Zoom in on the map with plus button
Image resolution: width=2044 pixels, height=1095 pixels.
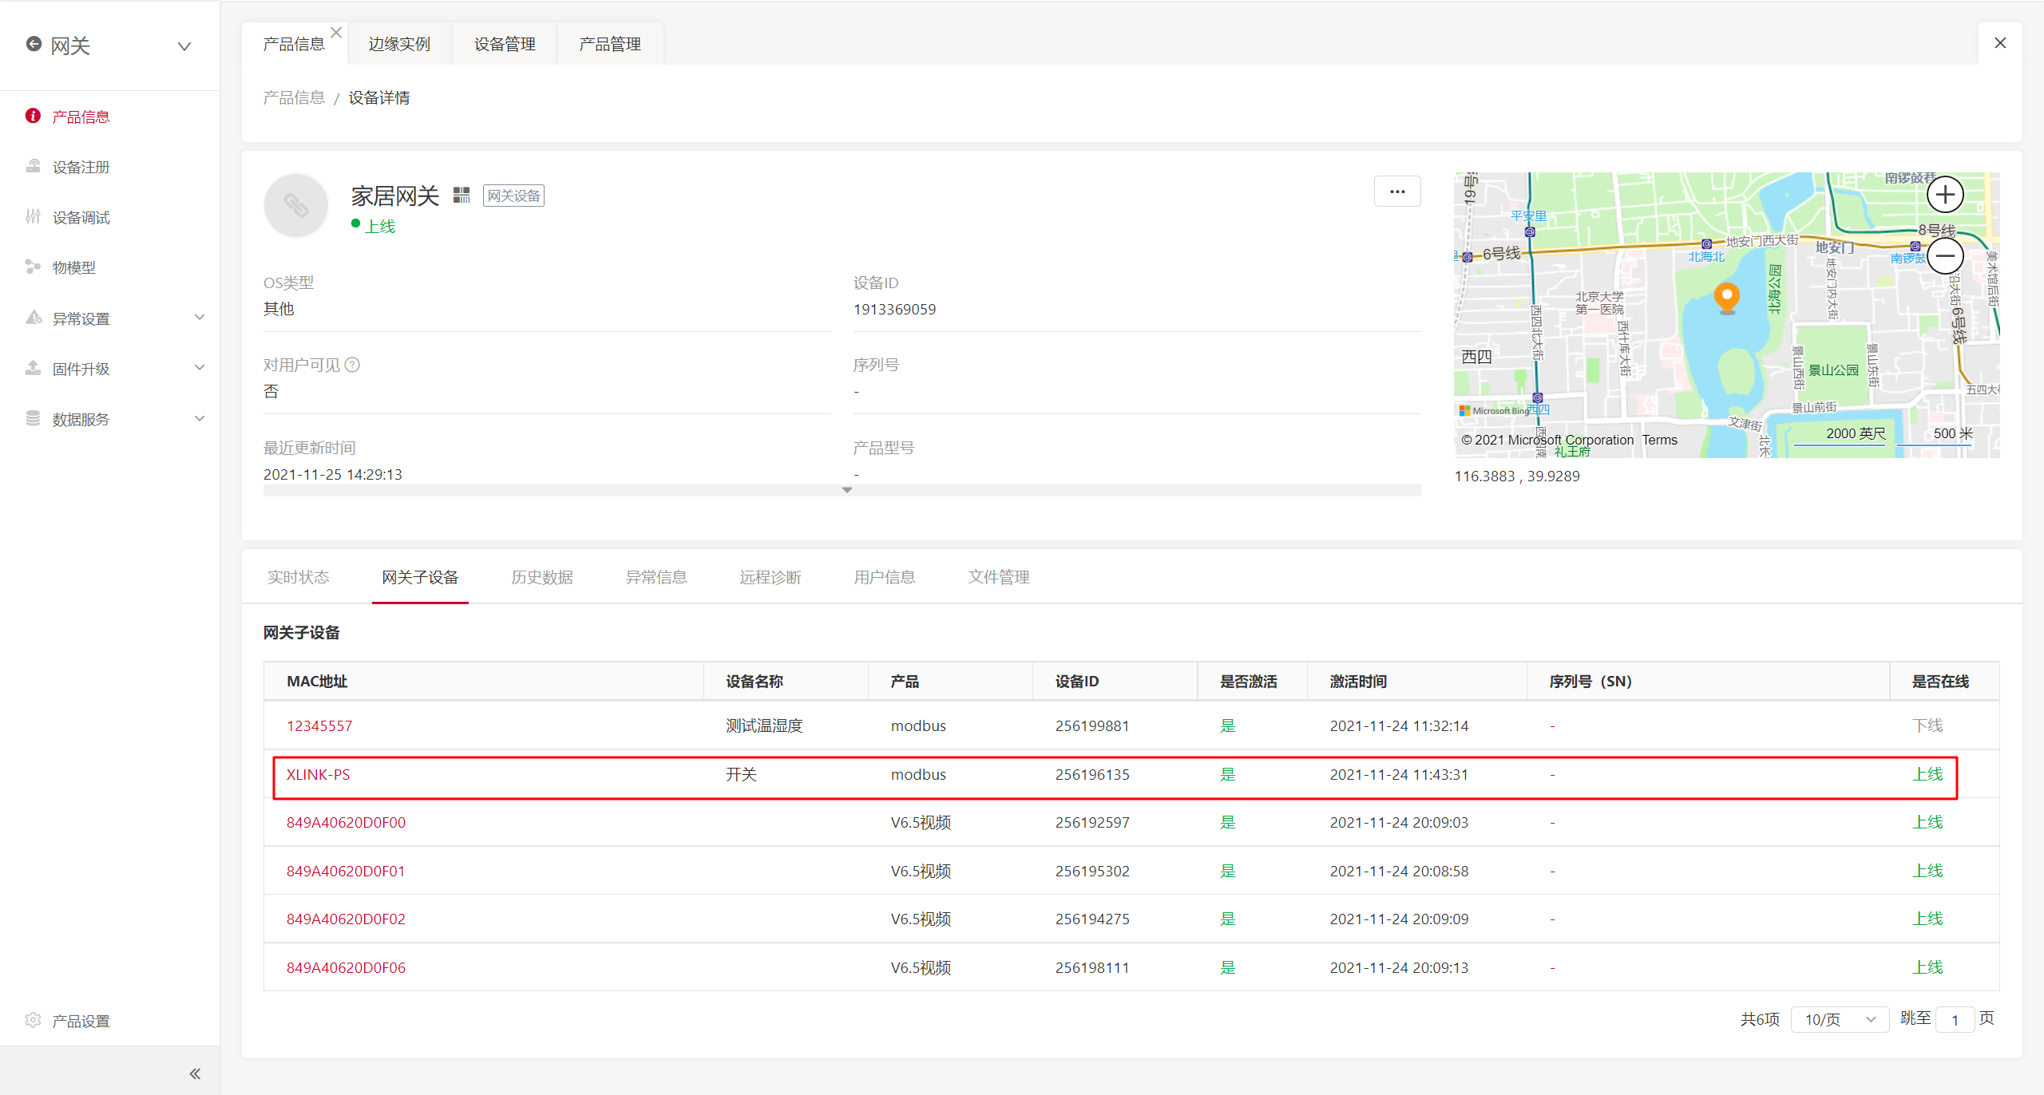[x=1945, y=195]
